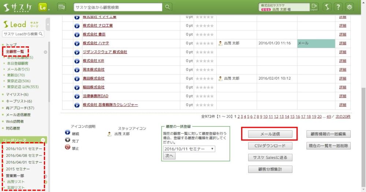Click status icon beside 岡本株式会社
Screen dimensions: 366x192
point(77,70)
